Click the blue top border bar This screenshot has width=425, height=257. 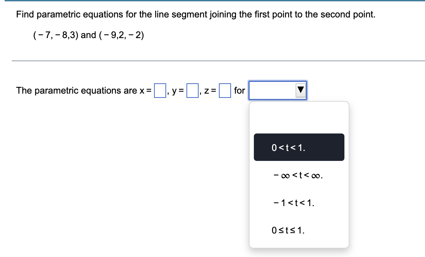[x=212, y=1]
